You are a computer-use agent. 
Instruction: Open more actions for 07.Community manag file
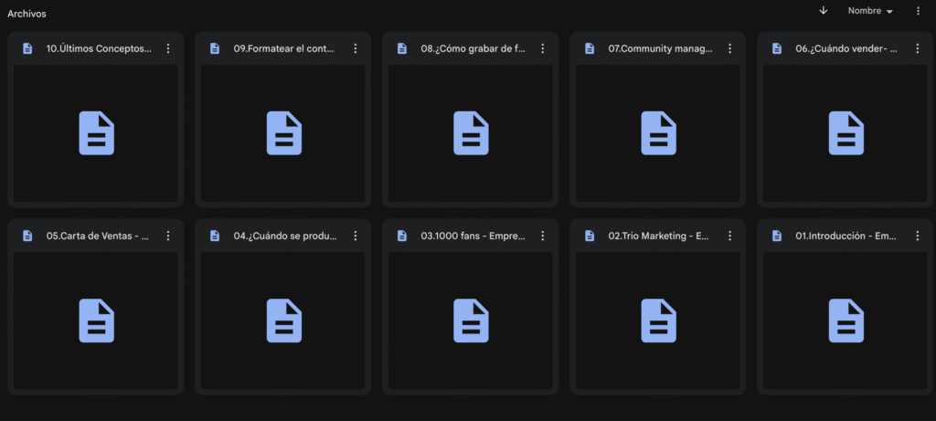tap(729, 48)
